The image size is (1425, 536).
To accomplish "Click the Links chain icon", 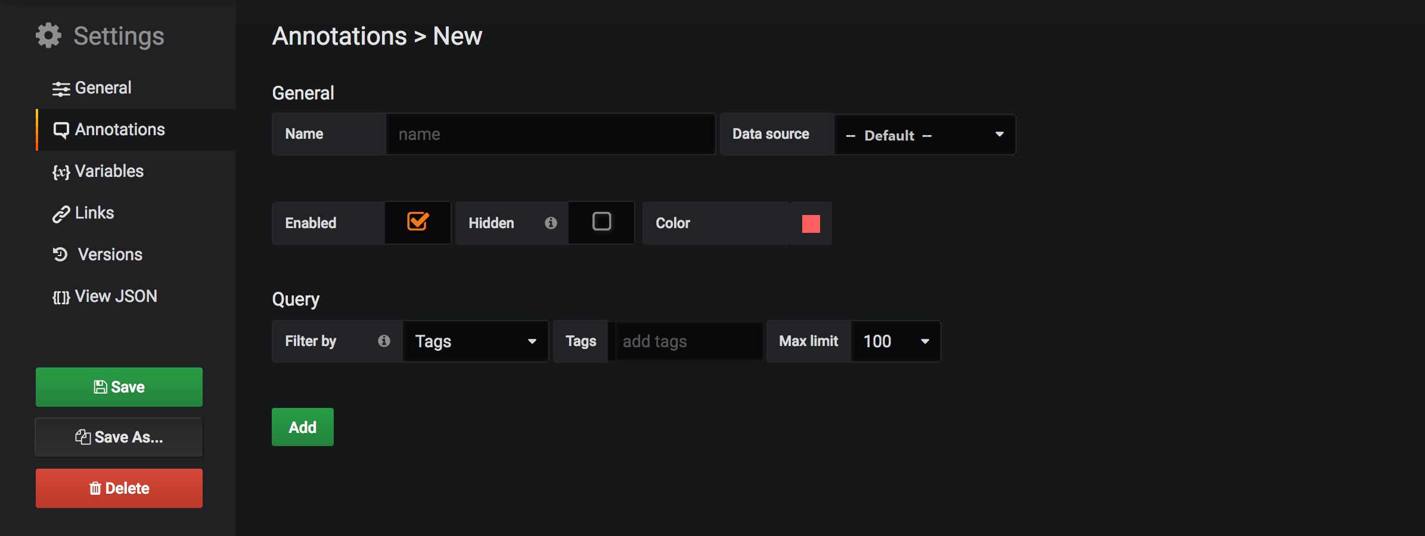I will tap(61, 214).
